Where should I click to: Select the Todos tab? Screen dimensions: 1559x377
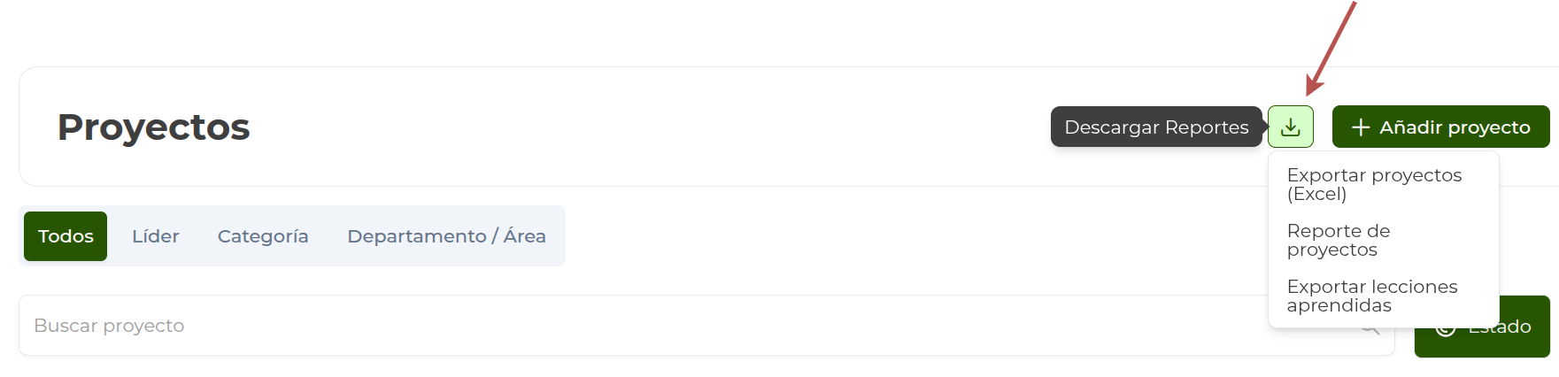pyautogui.click(x=66, y=236)
